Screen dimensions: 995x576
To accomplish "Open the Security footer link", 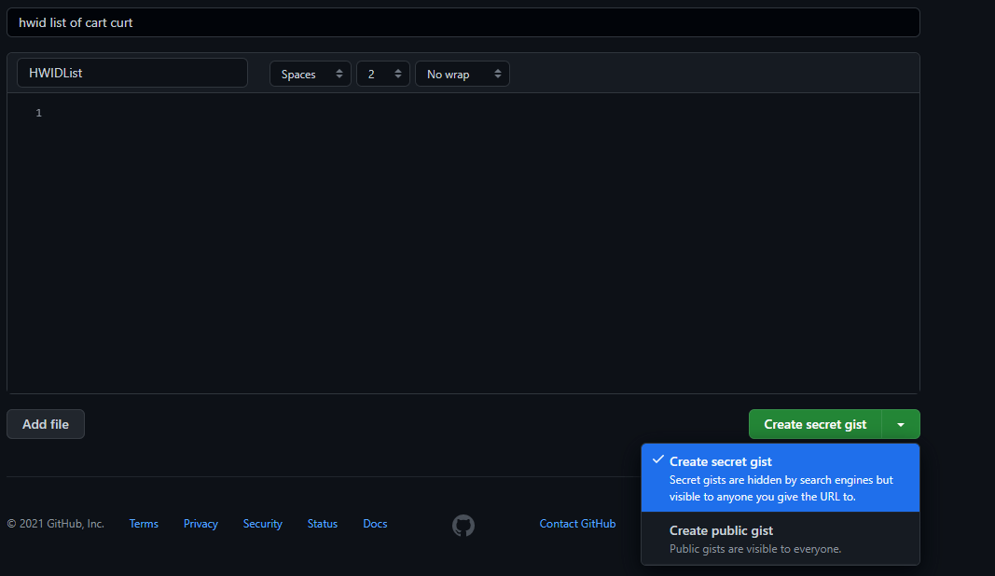I will tap(263, 524).
